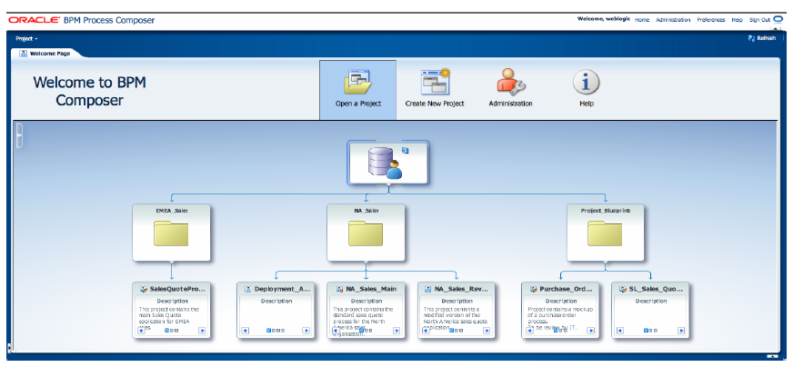Click the SL_Sales_Quo... project icon
The width and height of the screenshot is (793, 367).
(x=623, y=289)
